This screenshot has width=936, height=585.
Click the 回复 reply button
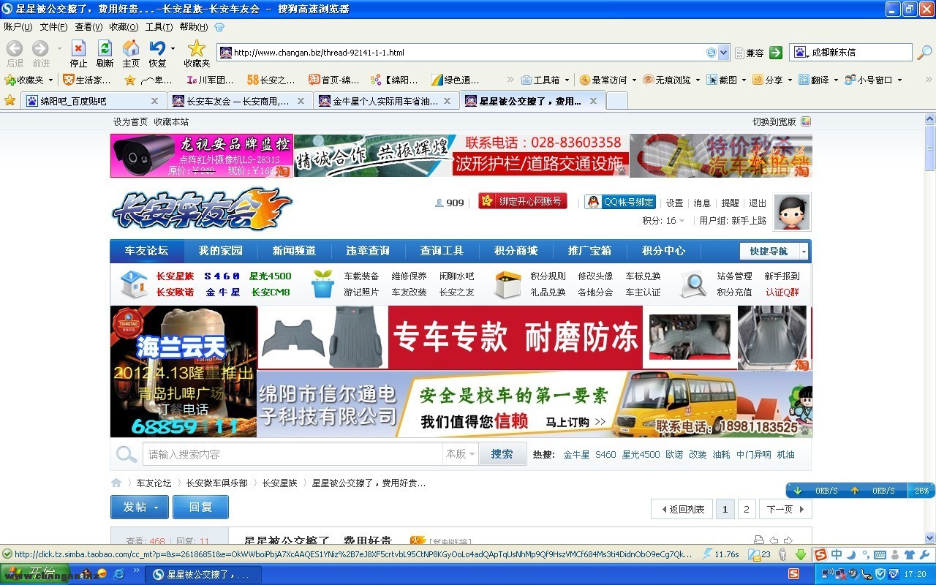[200, 507]
